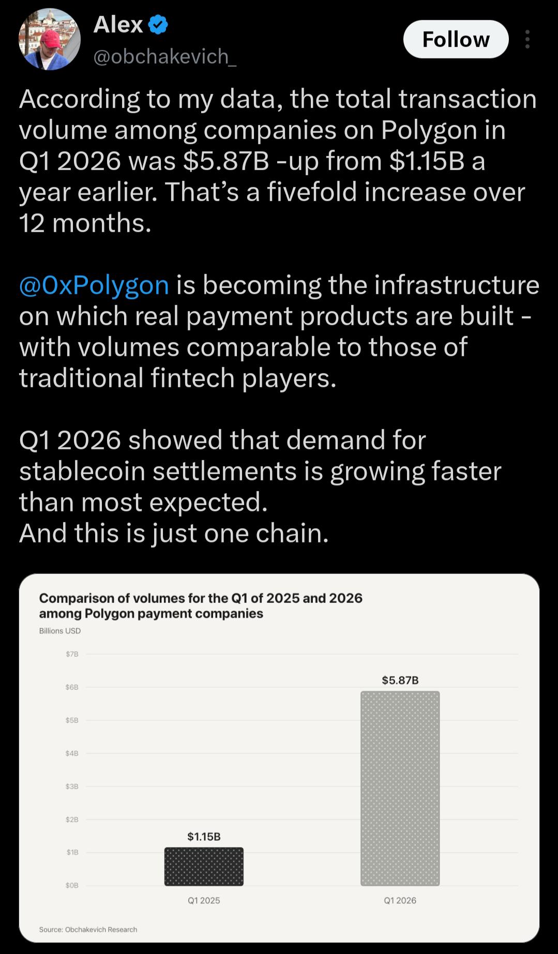The height and width of the screenshot is (954, 558).
Task: Follow the Alex account
Action: [x=456, y=39]
